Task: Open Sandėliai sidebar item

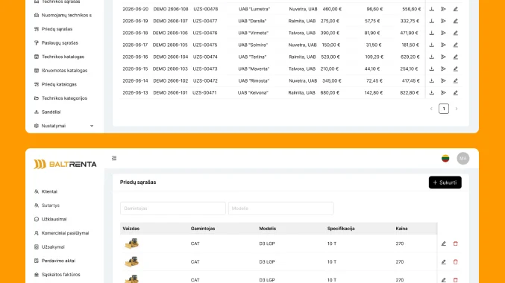Action: tap(47, 112)
